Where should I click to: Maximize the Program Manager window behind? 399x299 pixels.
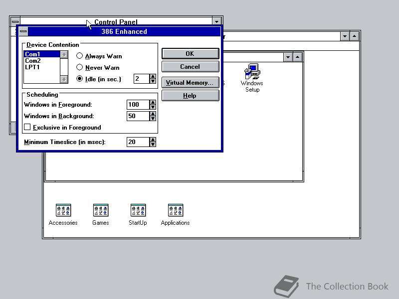pos(354,36)
